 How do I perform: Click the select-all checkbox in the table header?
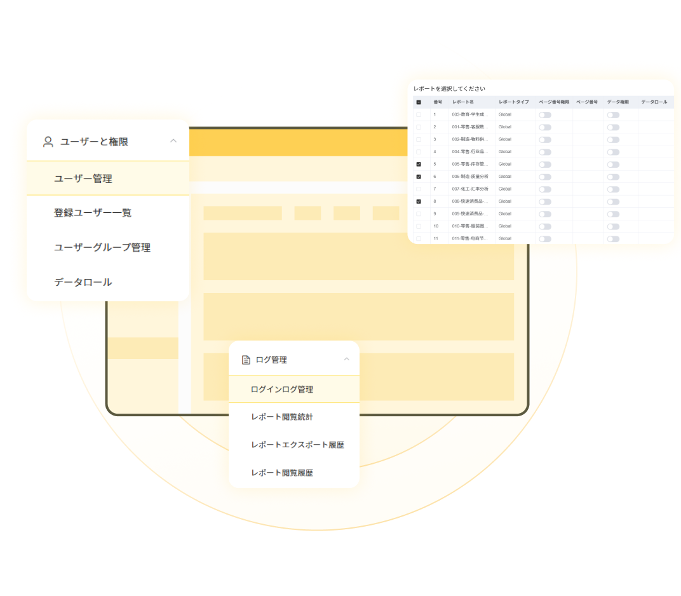pos(418,102)
